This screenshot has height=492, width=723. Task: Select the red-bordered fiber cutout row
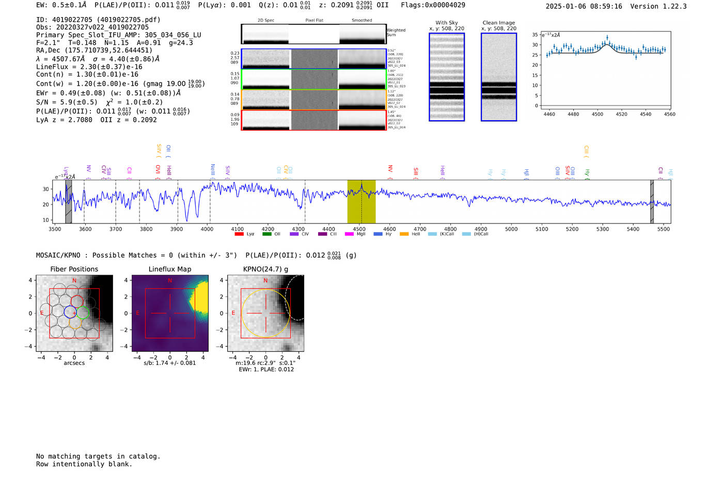[x=313, y=120]
